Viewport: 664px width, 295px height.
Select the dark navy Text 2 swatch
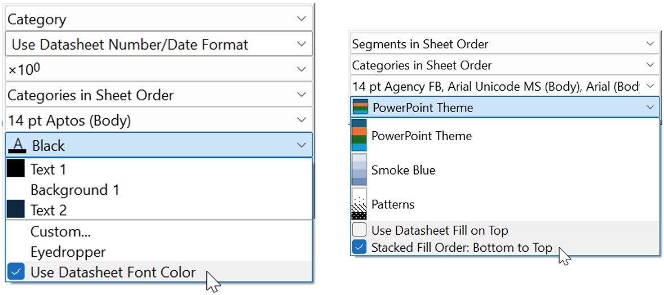click(16, 210)
